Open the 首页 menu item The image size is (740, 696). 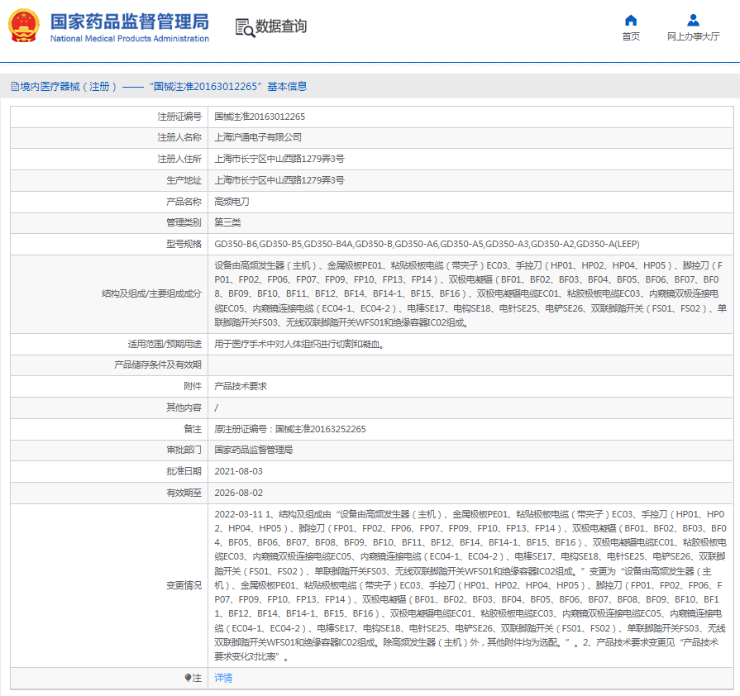pos(631,36)
